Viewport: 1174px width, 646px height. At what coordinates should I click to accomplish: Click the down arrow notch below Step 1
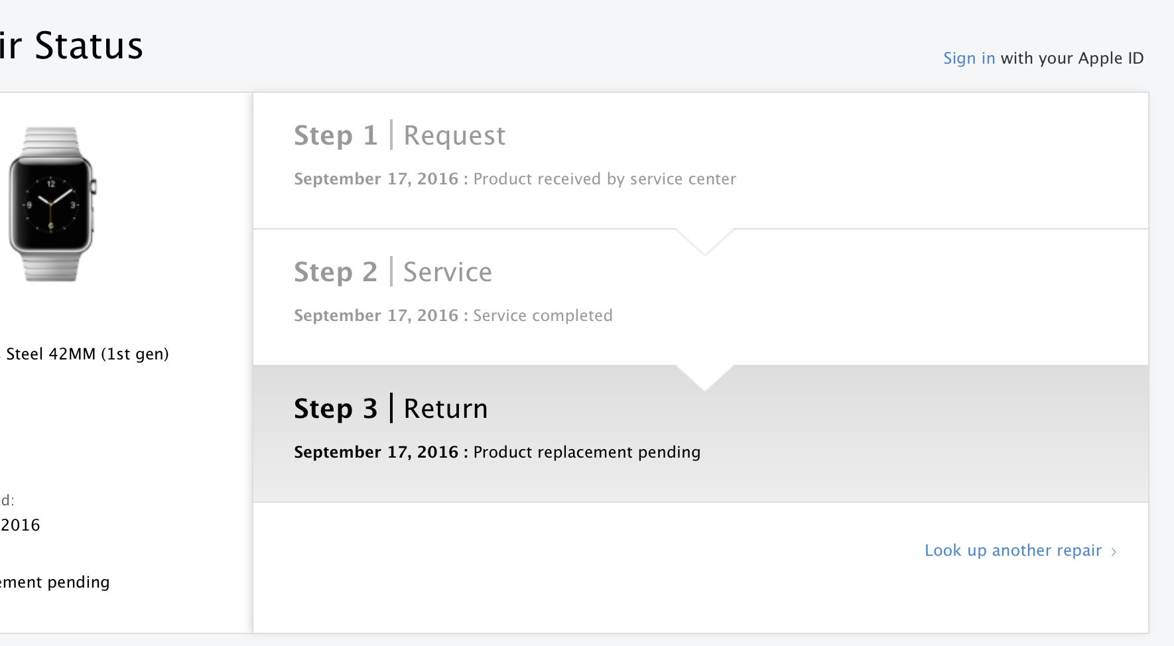[704, 241]
